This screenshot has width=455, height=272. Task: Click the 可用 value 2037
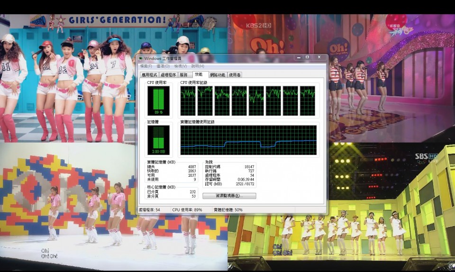click(192, 175)
